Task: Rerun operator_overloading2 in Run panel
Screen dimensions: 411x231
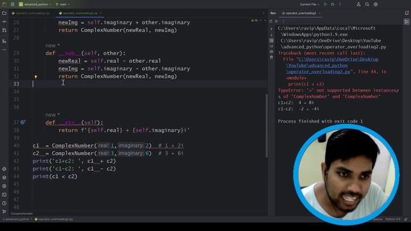Action: (x=271, y=21)
